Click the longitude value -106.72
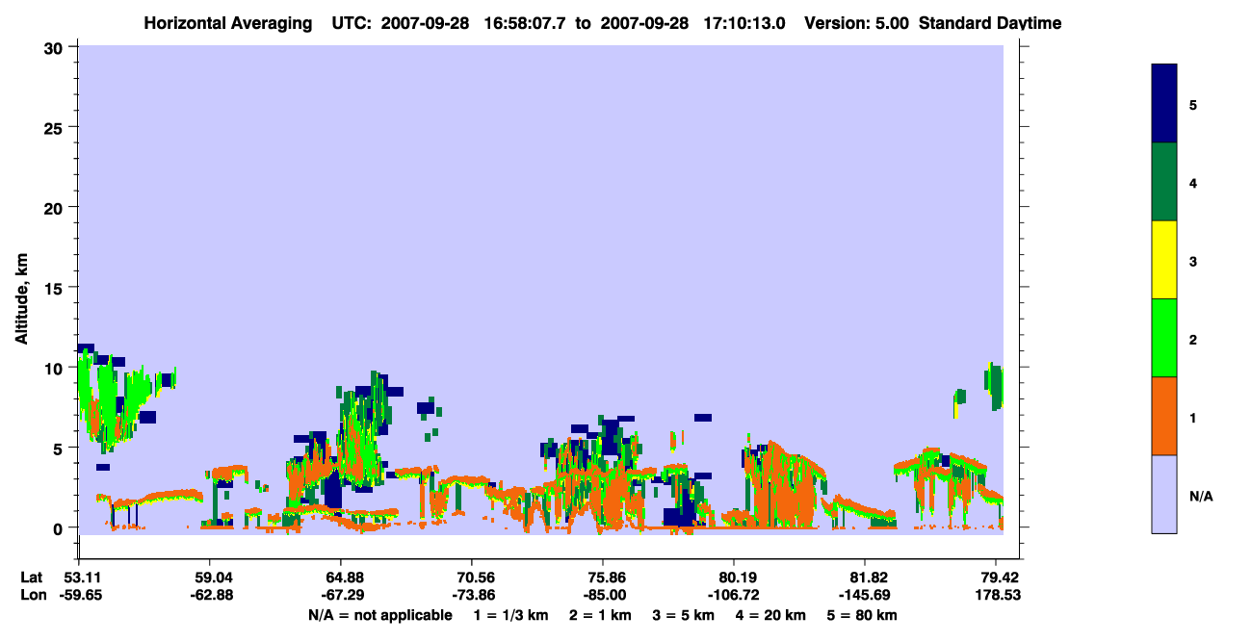The width and height of the screenshot is (1252, 642). (734, 595)
